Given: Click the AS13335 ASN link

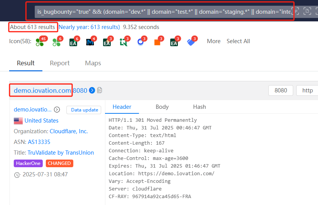Looking at the screenshot, I should [39, 142].
